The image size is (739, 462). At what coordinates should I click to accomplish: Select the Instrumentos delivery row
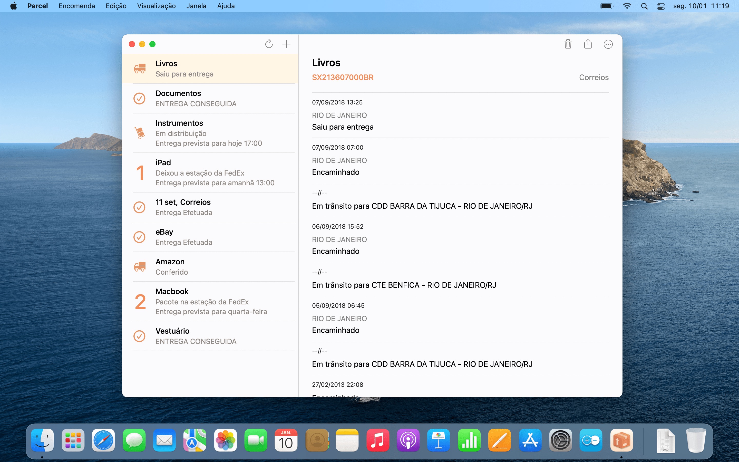(210, 133)
